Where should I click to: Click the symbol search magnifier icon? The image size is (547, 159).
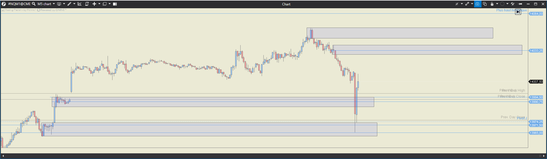point(34,4)
